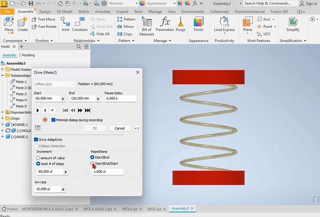Select the Joint relationship tool
This screenshot has width=320, height=217.
pos(65,23)
